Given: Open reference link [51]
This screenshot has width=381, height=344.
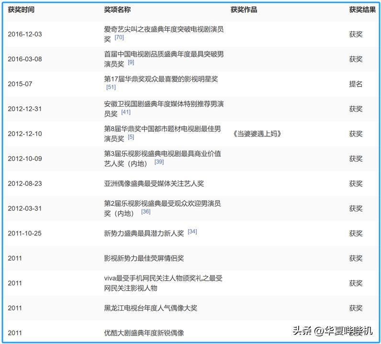Looking at the screenshot, I should (111, 87).
